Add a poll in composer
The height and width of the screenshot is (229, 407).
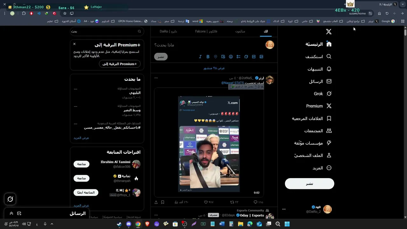click(238, 57)
